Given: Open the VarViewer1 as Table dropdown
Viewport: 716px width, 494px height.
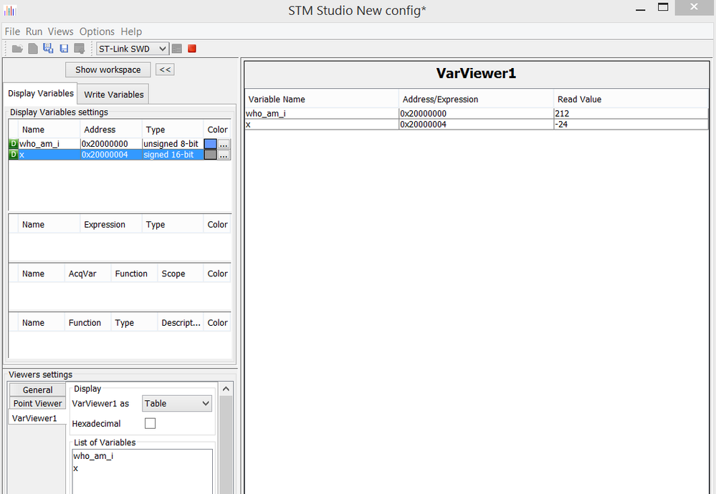Looking at the screenshot, I should [x=177, y=403].
